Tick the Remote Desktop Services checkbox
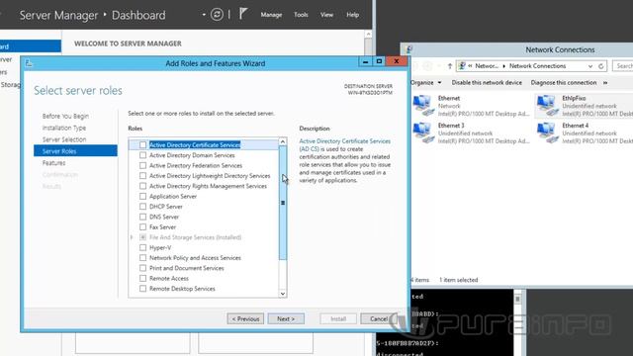The image size is (633, 356). pos(142,289)
